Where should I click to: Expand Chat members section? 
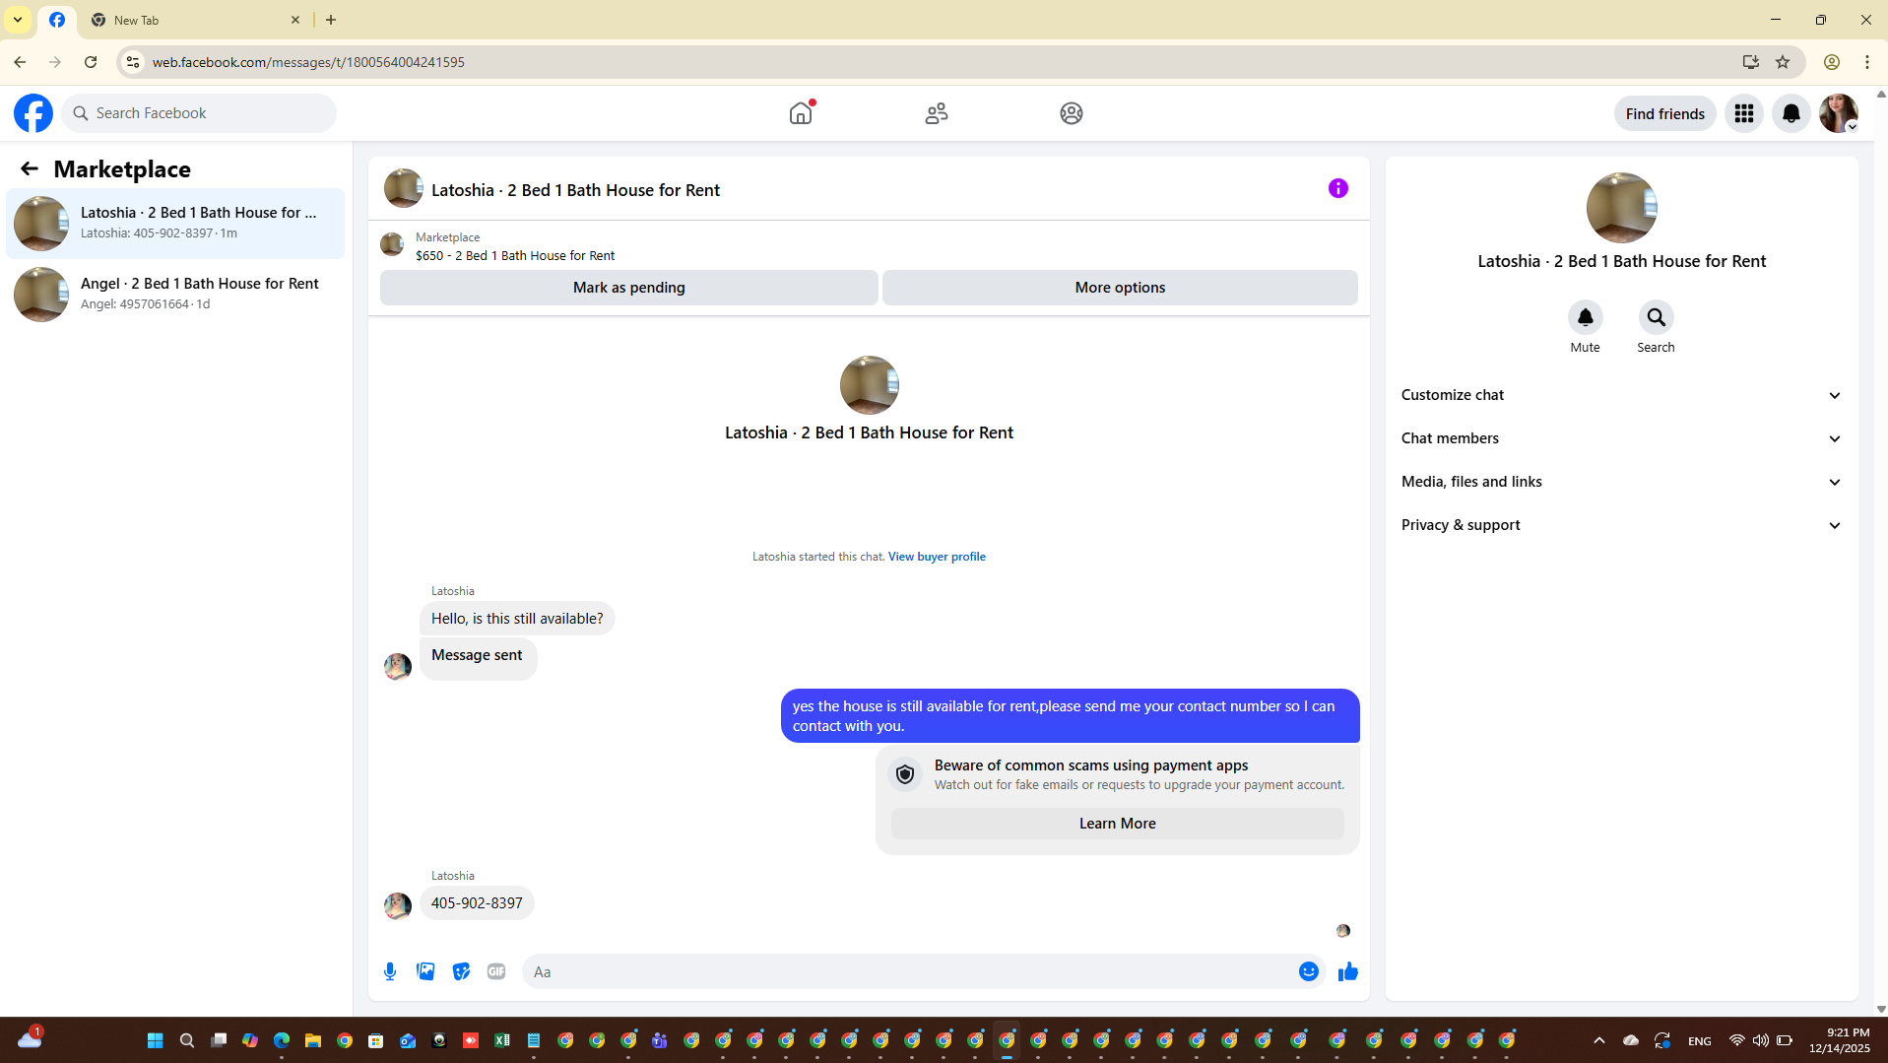(1621, 438)
